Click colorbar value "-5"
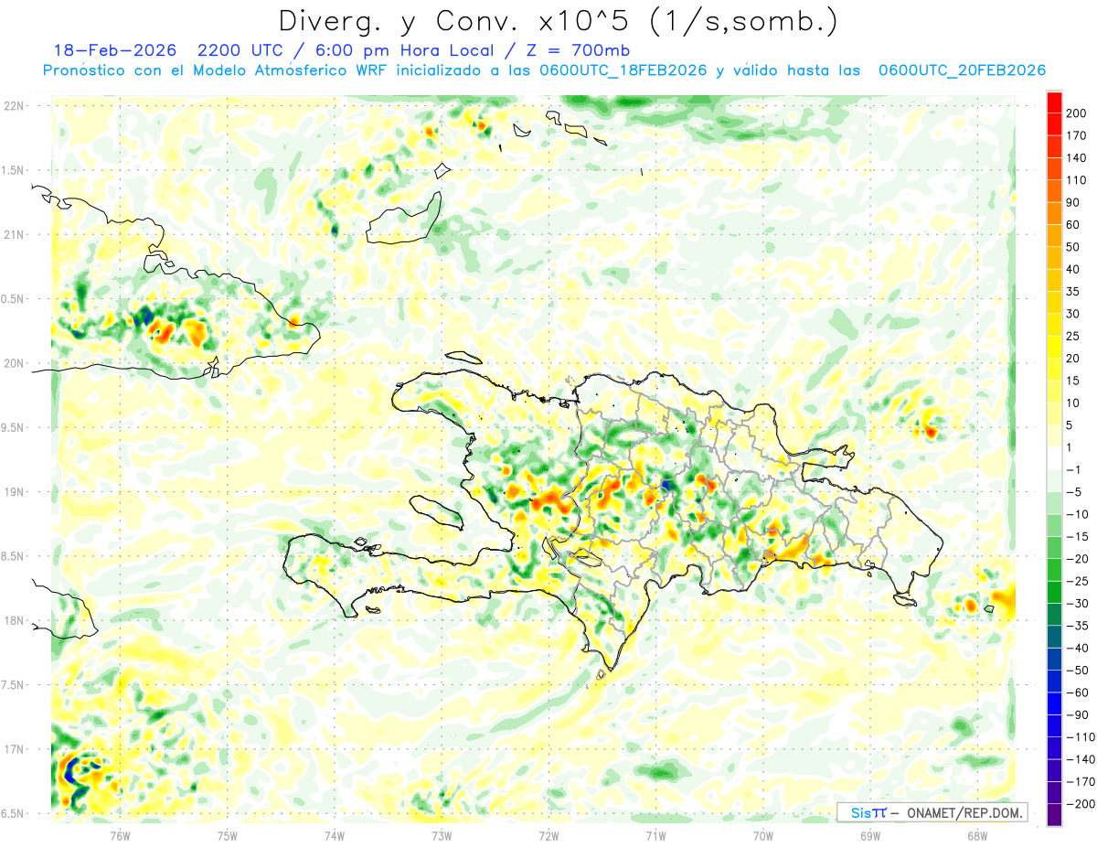Screen dimensions: 1097x848 (1076, 492)
